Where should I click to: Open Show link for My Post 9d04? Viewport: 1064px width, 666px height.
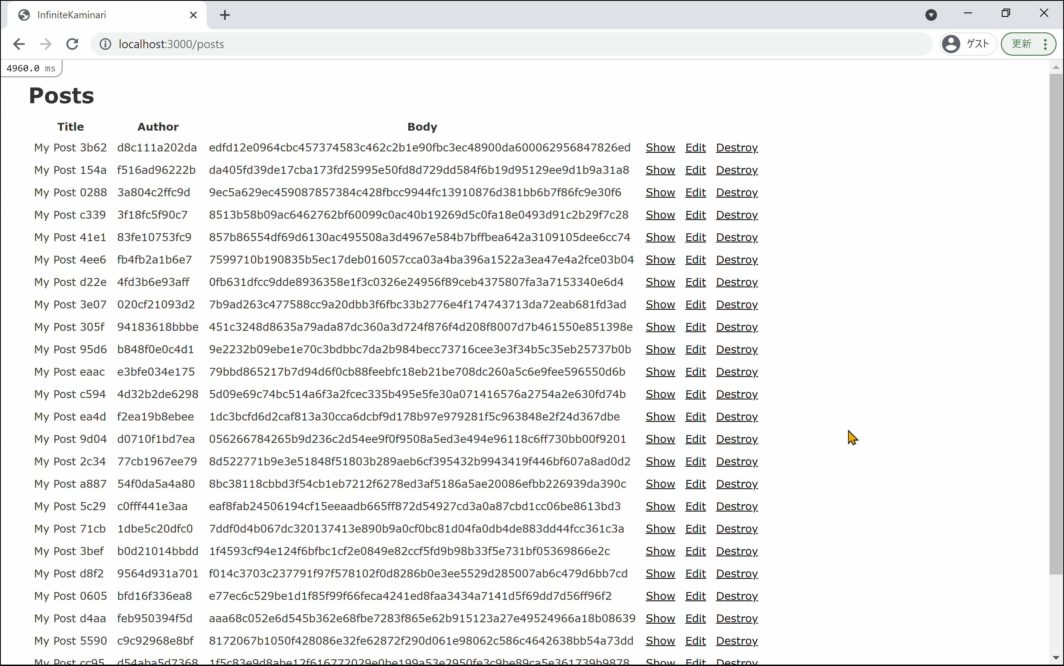pos(660,439)
